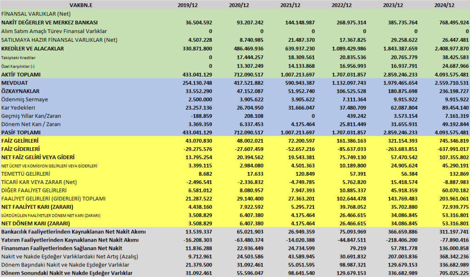Select FAALİYET GELİRLERİ (GİDERLERİ) TOPLAMI label
470x277 pixels.
tap(53, 199)
